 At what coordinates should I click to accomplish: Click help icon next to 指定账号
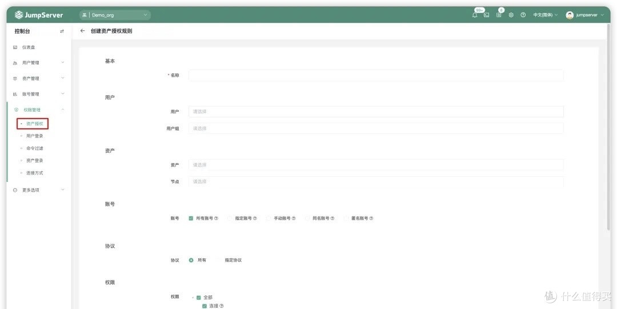(x=255, y=218)
